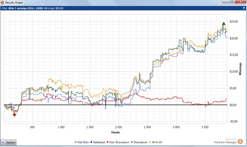The height and width of the screenshot is (147, 247).
Task: Click the $20,00 y-axis label
Action: [x=234, y=38]
